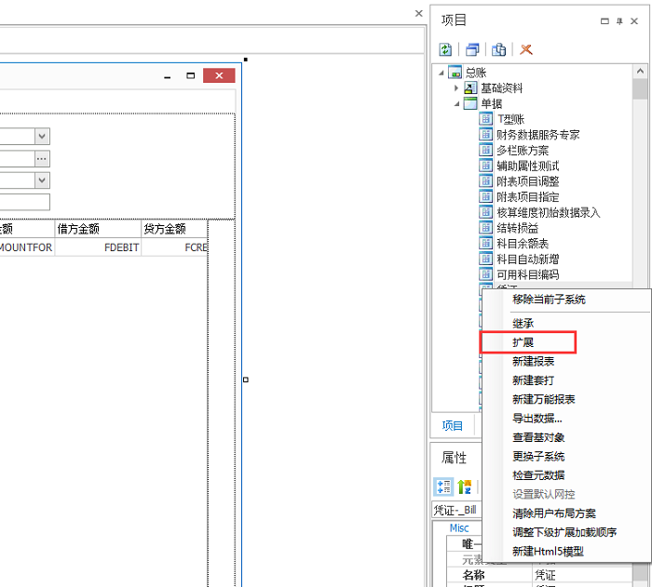Screen dimensions: 652x587
Task: Click 导出数据... menu entry
Action: [x=537, y=419]
